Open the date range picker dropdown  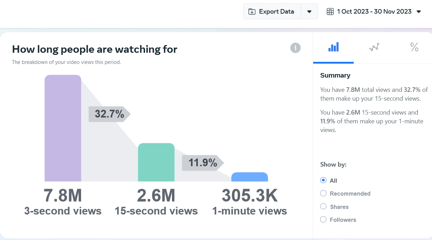click(x=374, y=12)
